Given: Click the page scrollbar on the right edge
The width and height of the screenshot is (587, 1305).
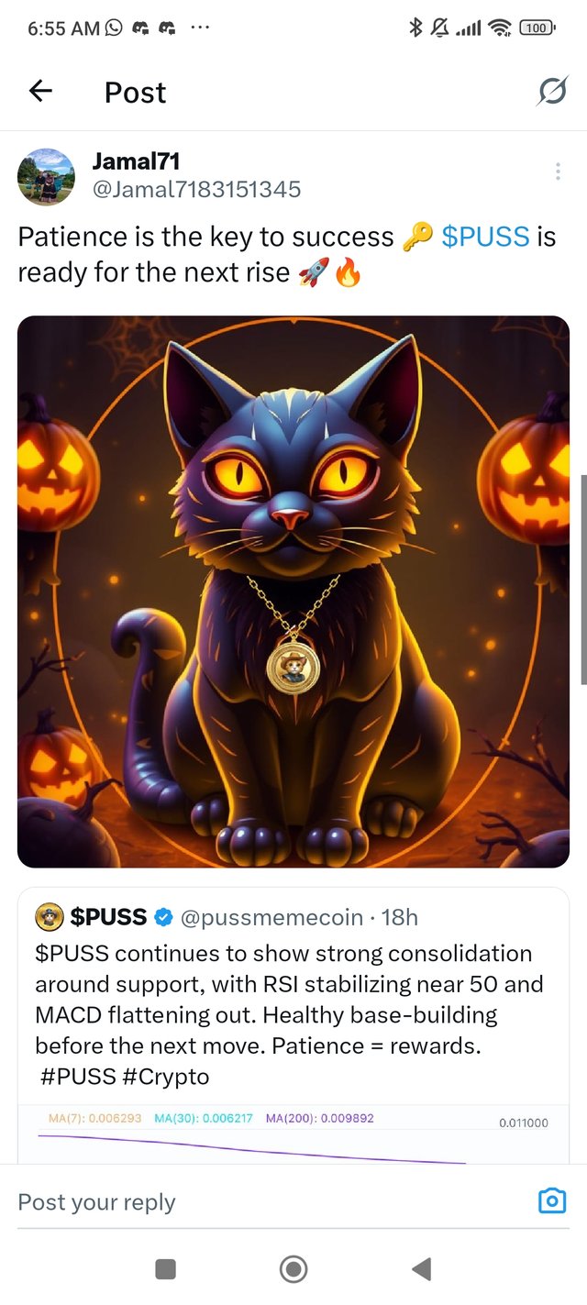Looking at the screenshot, I should pos(583,580).
